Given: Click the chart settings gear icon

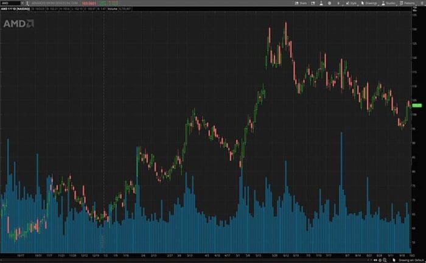Looking at the screenshot, I should (330, 3).
